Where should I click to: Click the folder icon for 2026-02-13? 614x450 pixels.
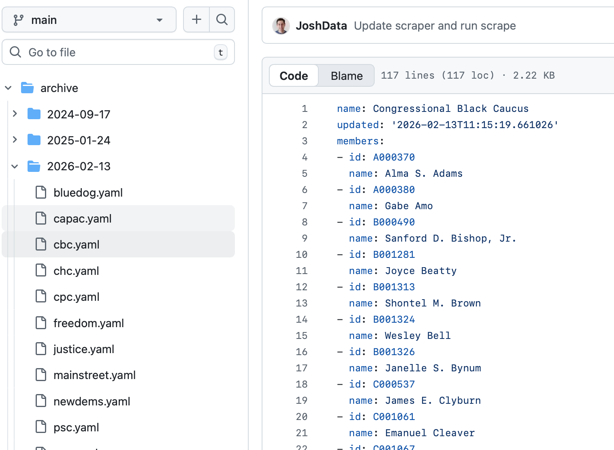coord(34,166)
